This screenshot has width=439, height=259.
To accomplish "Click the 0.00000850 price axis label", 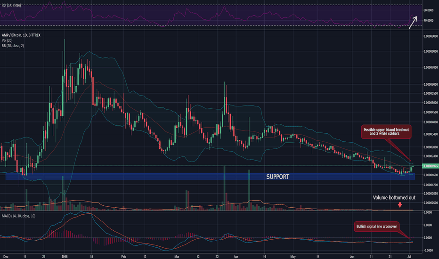I will pyautogui.click(x=431, y=194).
